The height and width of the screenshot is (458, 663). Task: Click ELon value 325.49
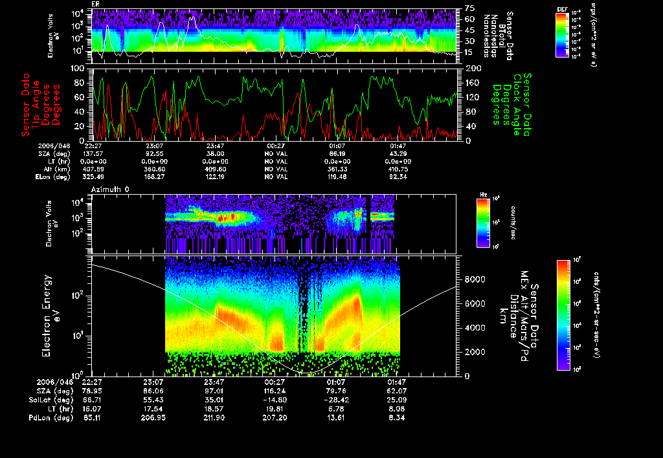tap(93, 177)
